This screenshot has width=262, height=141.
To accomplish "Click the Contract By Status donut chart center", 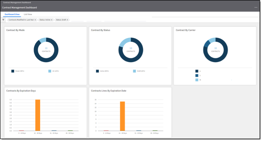I will pos(131,50).
